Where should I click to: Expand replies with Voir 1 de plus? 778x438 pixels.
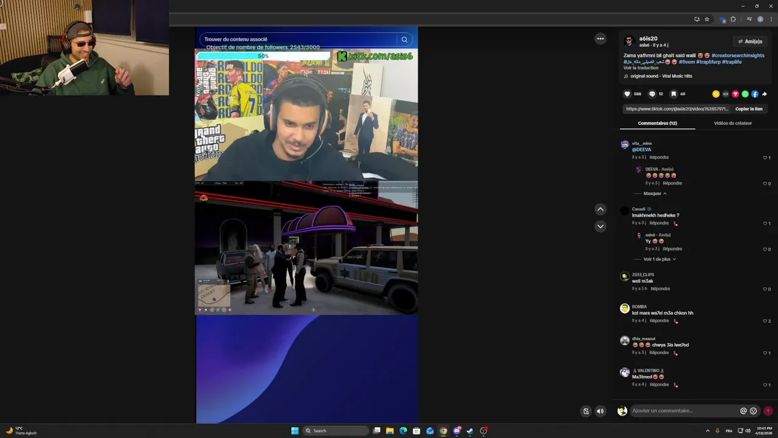[660, 259]
